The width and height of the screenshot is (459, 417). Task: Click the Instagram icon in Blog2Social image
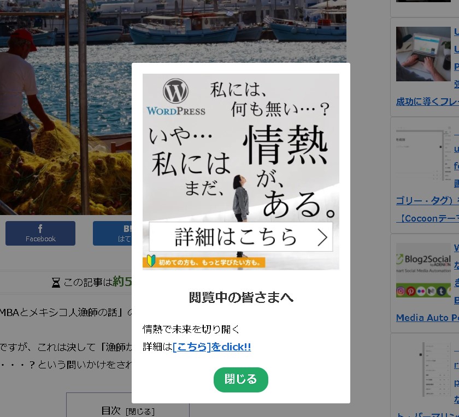point(401,291)
